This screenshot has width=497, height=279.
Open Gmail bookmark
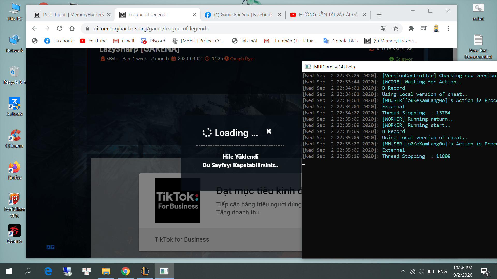click(x=123, y=41)
